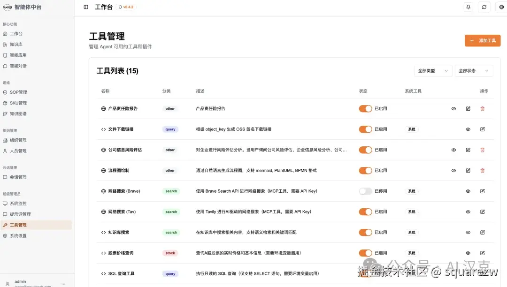This screenshot has width=507, height=287.
Task: Edit the 产品责任险报告 tool
Action: [468, 109]
